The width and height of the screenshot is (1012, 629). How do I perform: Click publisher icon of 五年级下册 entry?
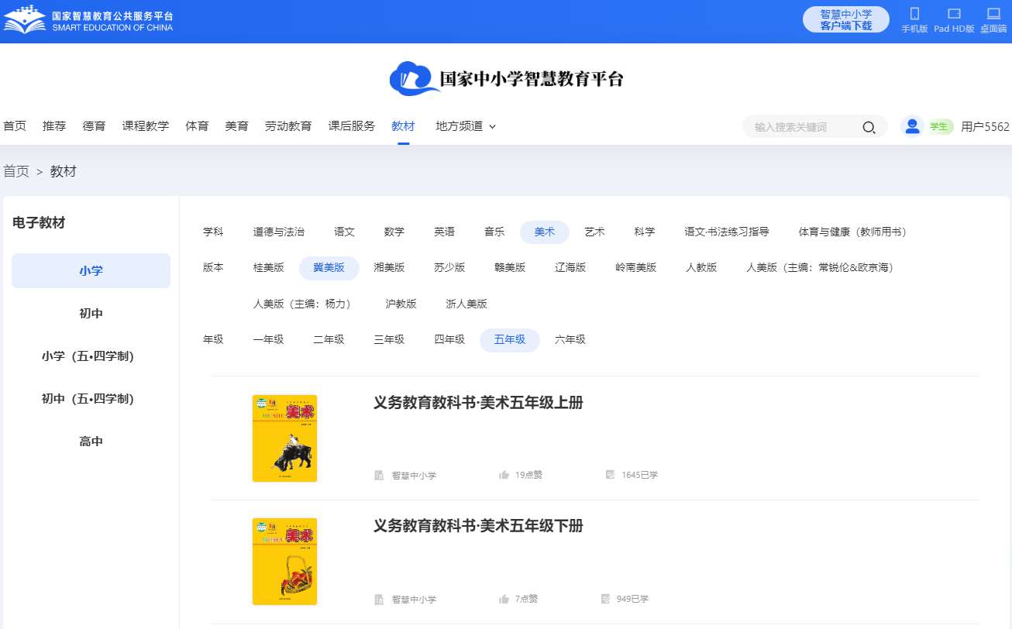tap(379, 600)
